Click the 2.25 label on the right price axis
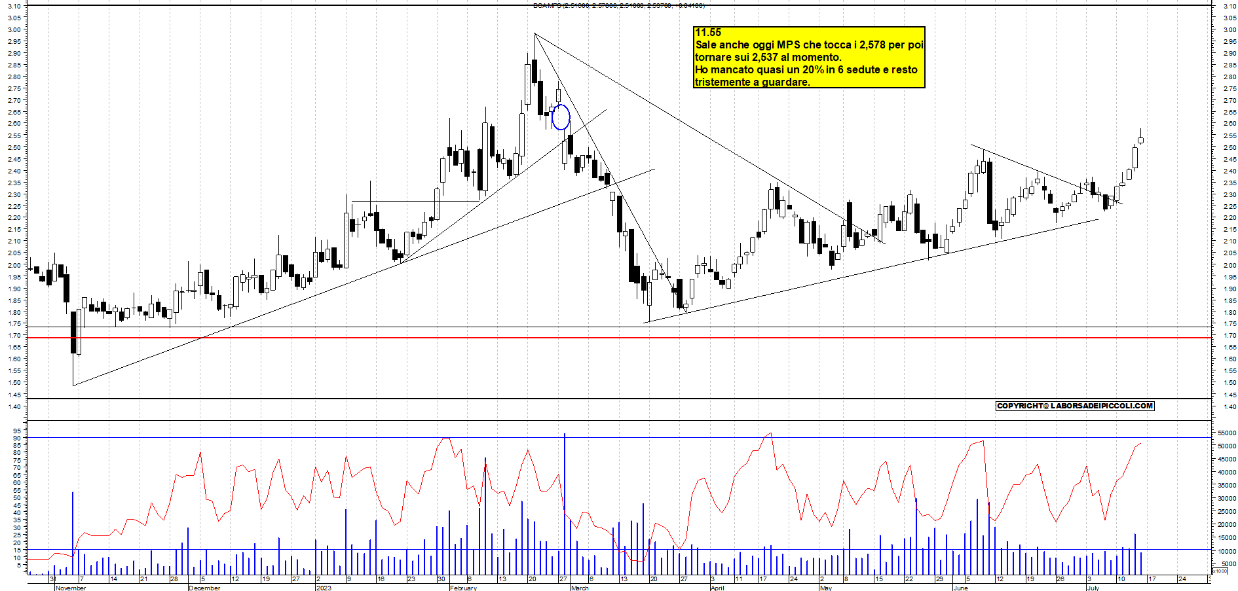This screenshot has height=591, width=1238. pyautogui.click(x=1229, y=206)
